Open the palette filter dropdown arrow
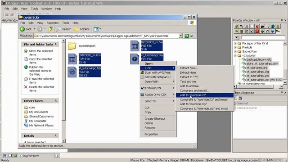The width and height of the screenshot is (288, 162). pos(236,37)
